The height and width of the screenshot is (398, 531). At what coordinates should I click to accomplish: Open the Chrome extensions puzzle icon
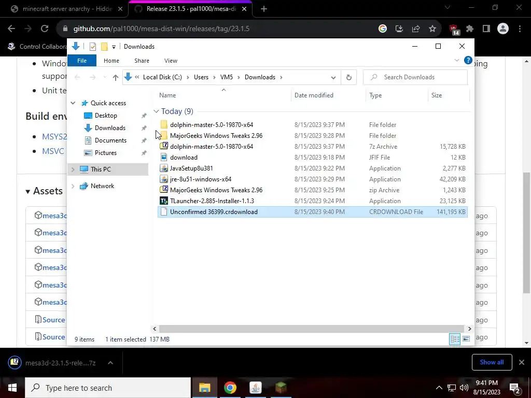click(470, 29)
